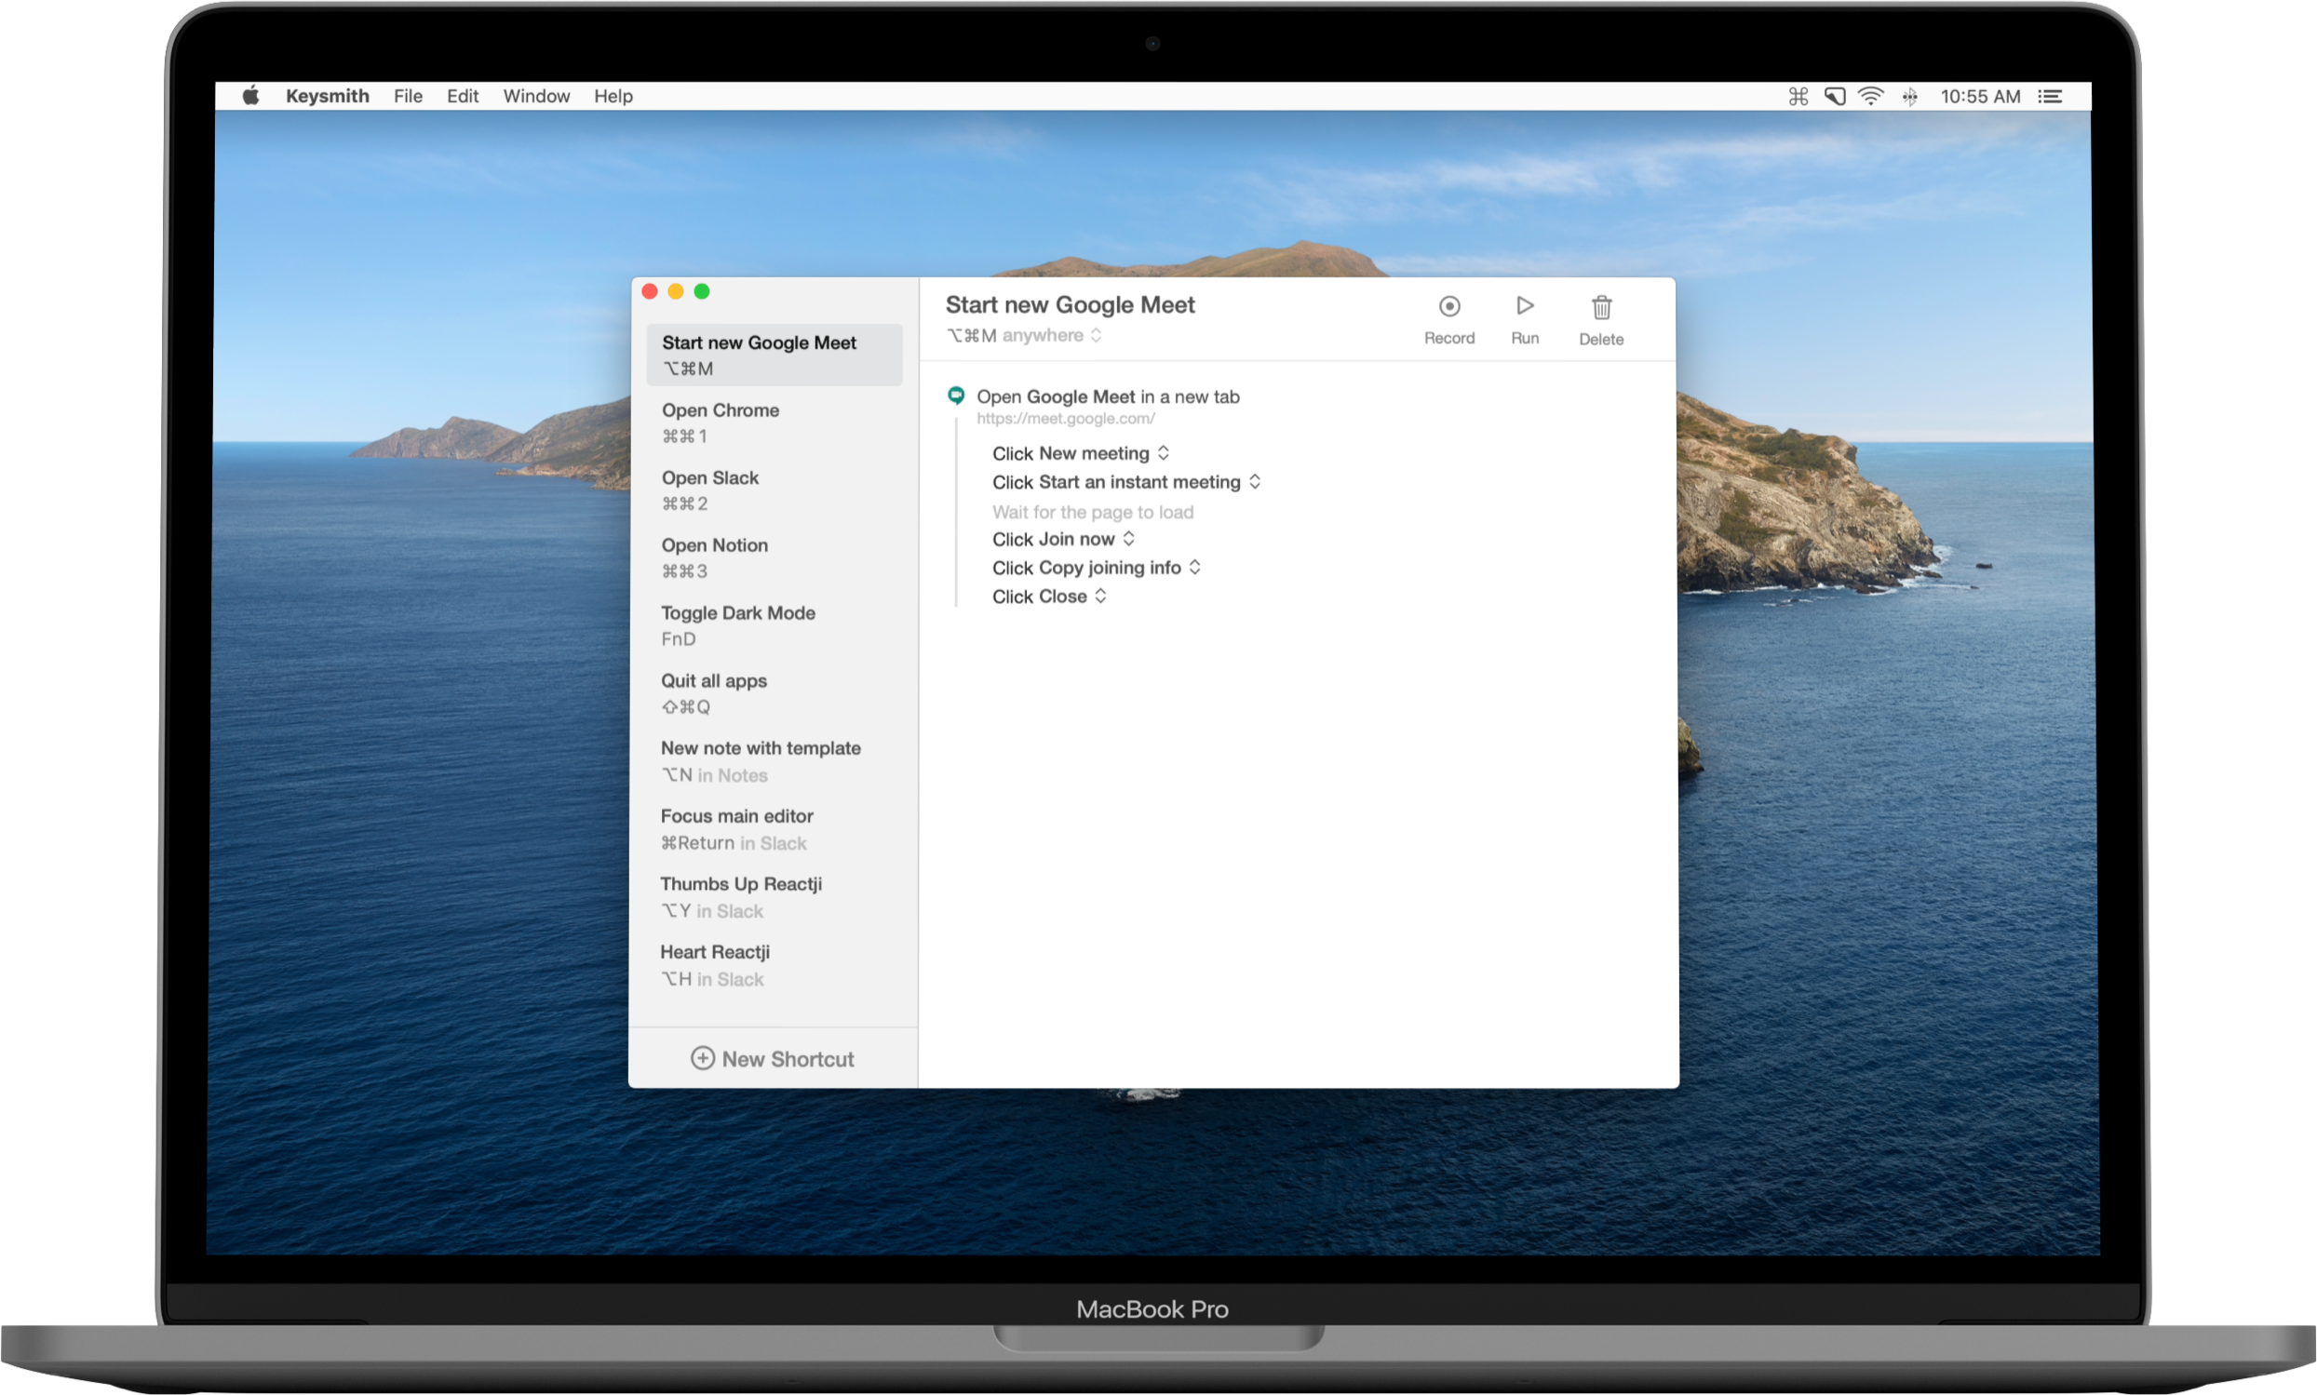Click the Google Meet step icon
The height and width of the screenshot is (1395, 2317).
point(955,396)
